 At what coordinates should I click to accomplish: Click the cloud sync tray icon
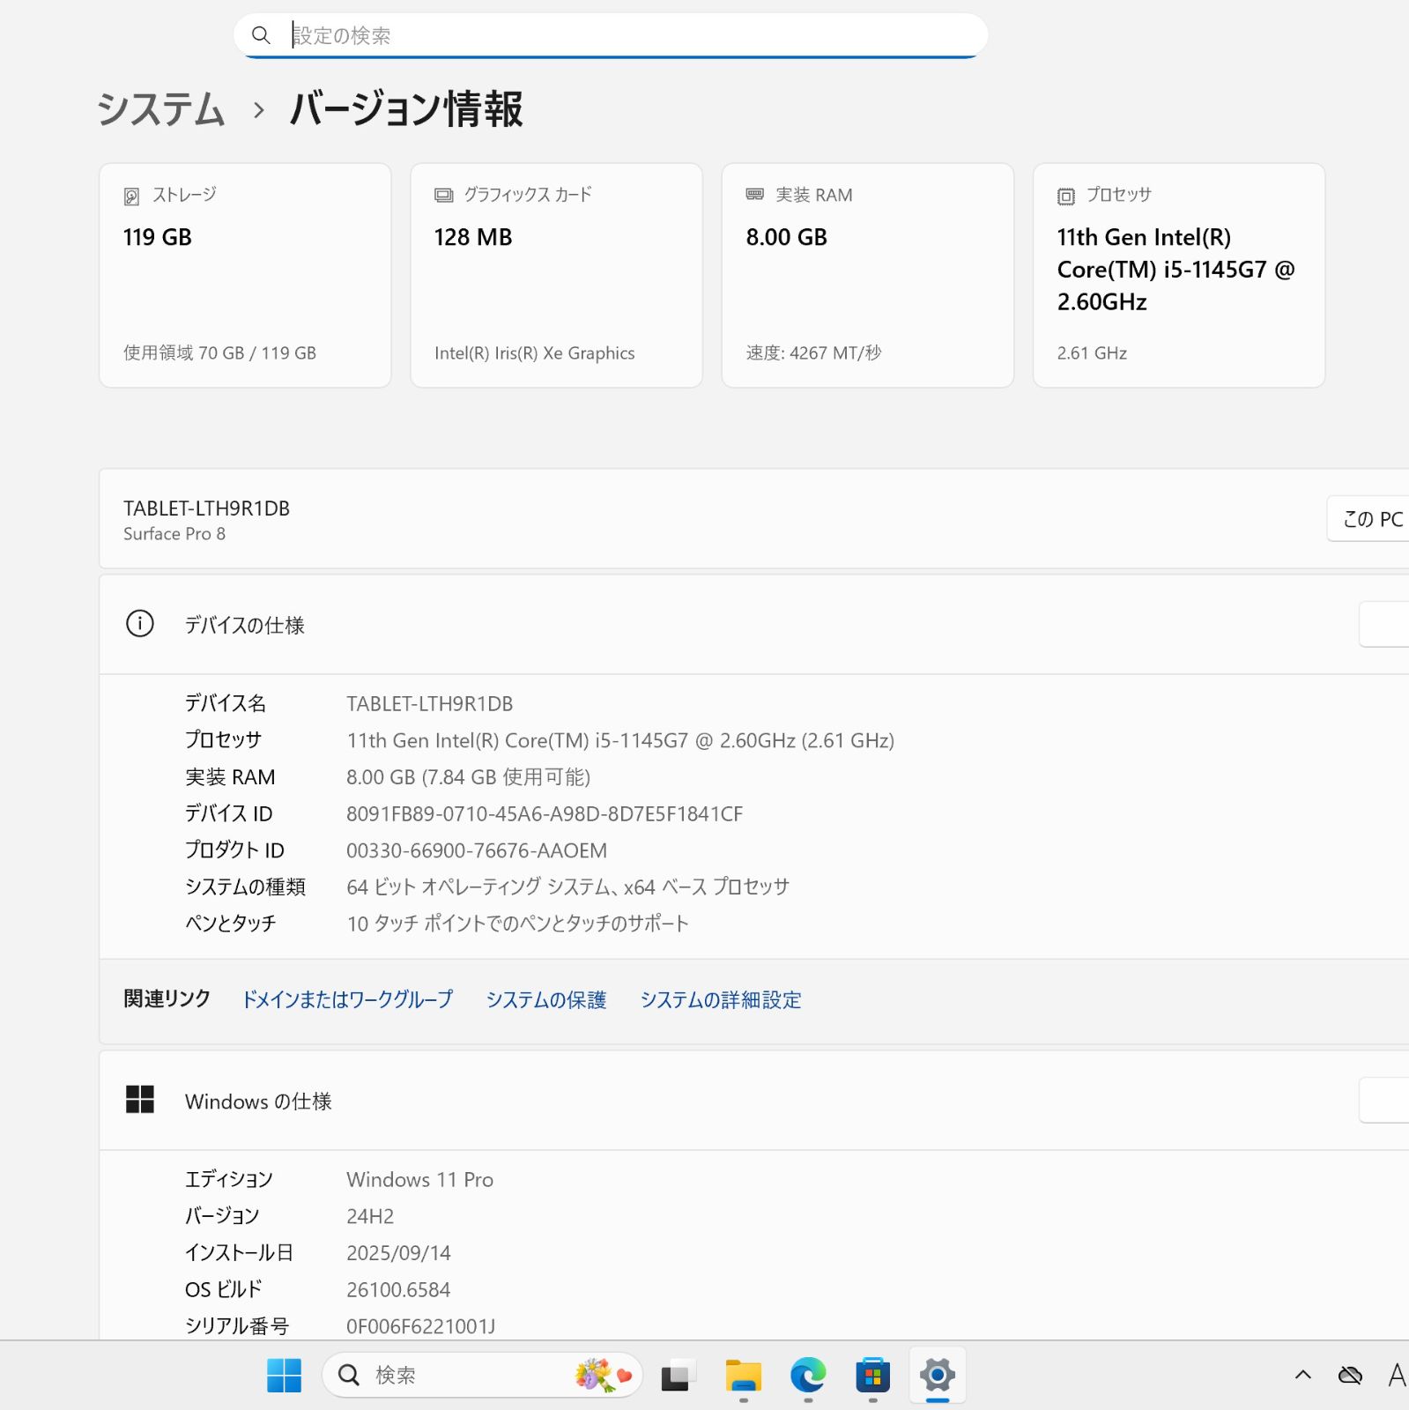(x=1350, y=1375)
